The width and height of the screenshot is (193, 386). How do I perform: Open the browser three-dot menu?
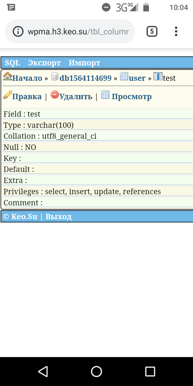click(176, 31)
